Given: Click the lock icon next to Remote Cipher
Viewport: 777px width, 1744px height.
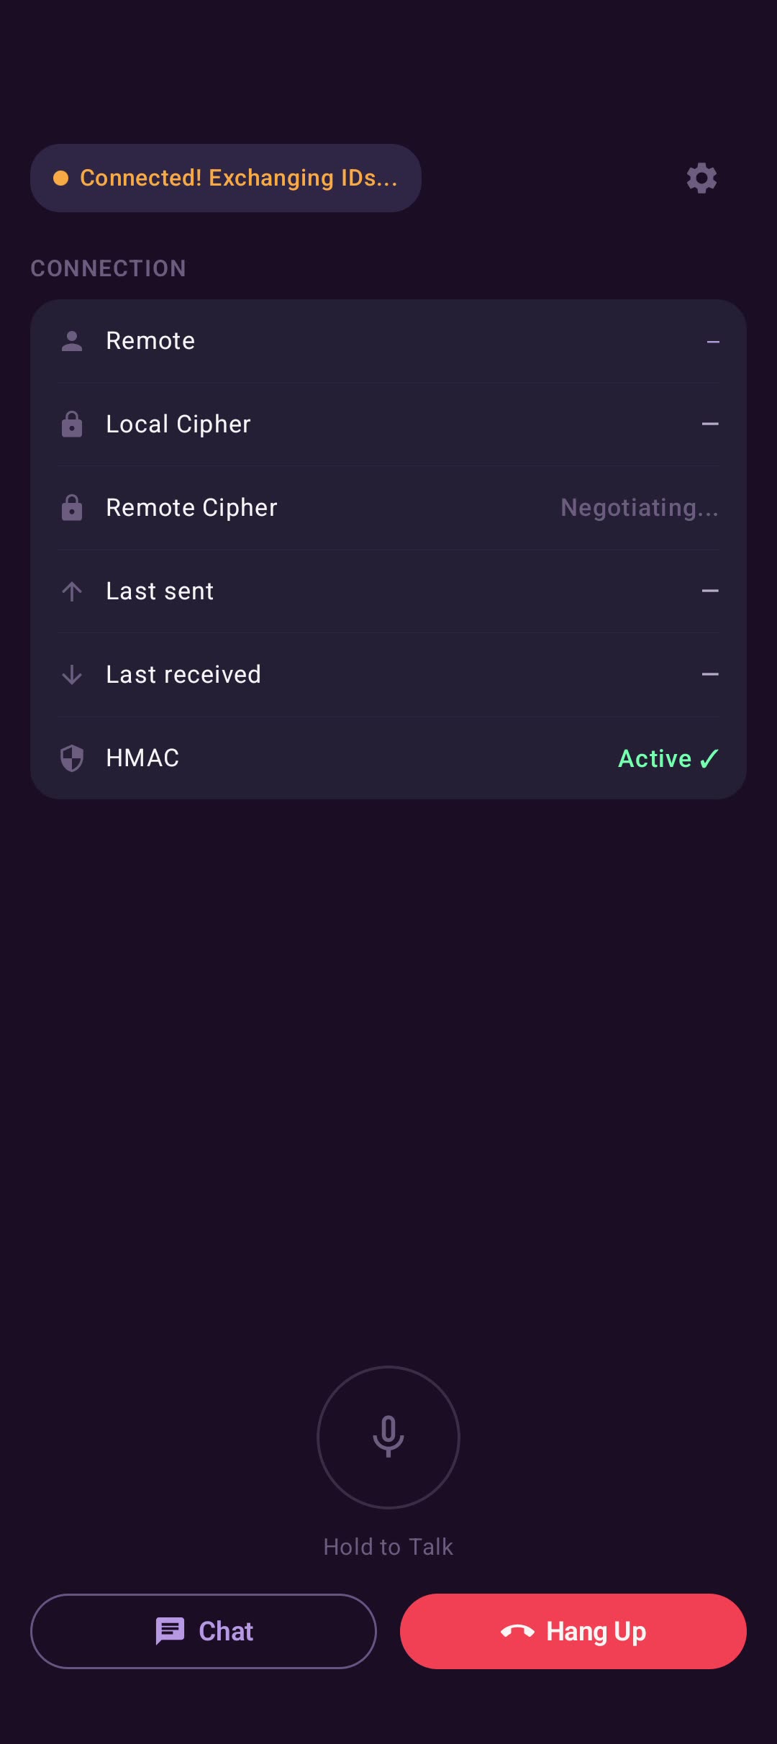Looking at the screenshot, I should point(72,508).
